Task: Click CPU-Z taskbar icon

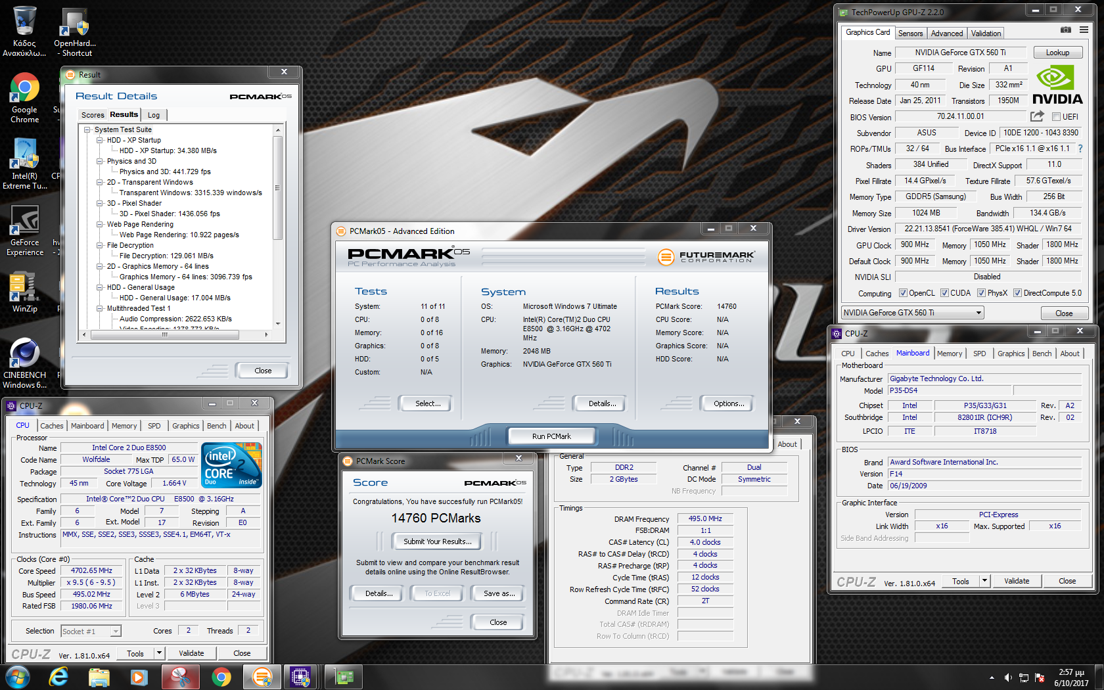Action: point(301,677)
